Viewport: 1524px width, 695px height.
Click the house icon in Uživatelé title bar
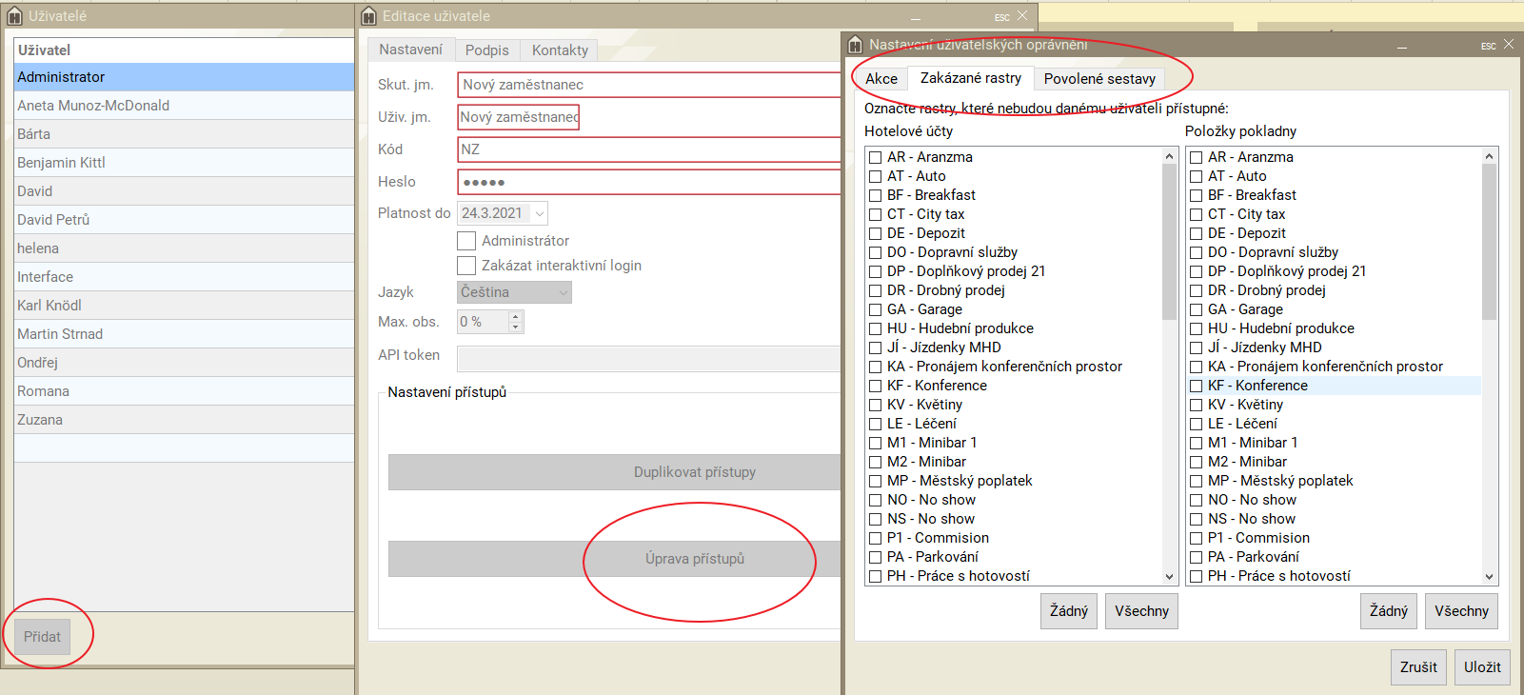point(14,16)
